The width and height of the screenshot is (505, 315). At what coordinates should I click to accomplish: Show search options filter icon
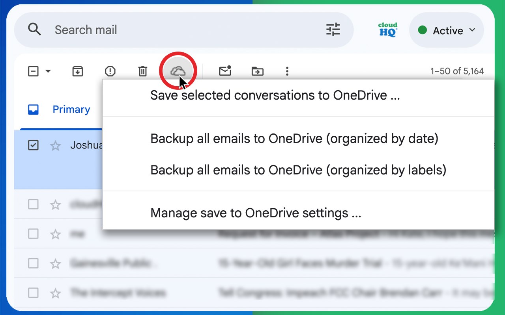[x=333, y=30]
